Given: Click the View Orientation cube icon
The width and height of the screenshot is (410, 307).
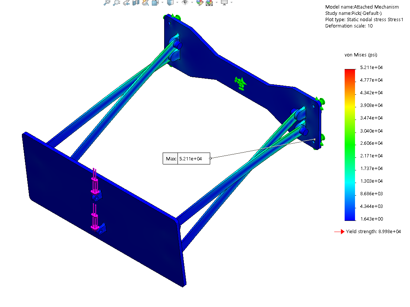Looking at the screenshot, I should (x=155, y=2).
